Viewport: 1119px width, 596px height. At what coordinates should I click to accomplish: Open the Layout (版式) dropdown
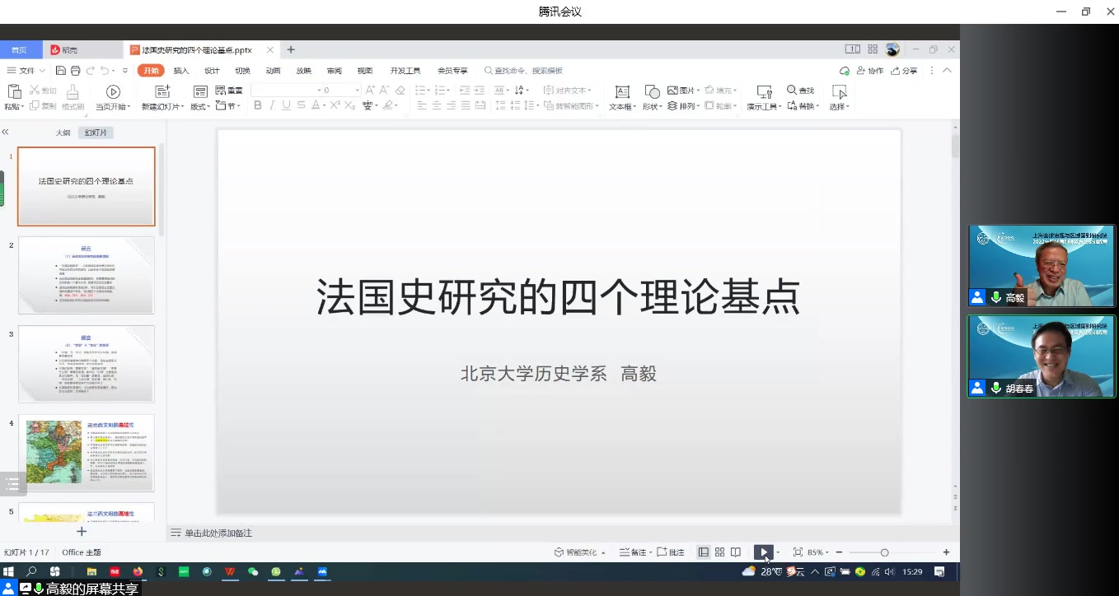pos(200,106)
